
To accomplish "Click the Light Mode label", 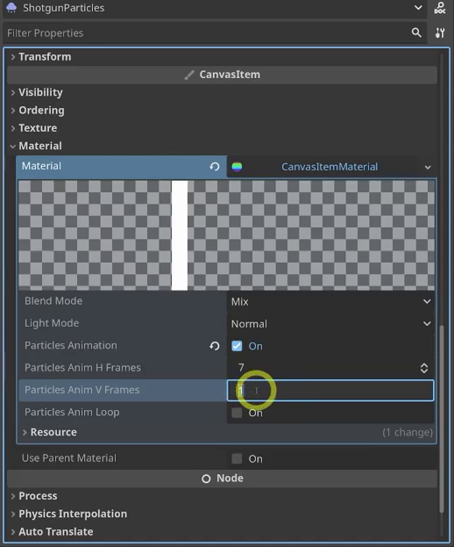I will [52, 323].
